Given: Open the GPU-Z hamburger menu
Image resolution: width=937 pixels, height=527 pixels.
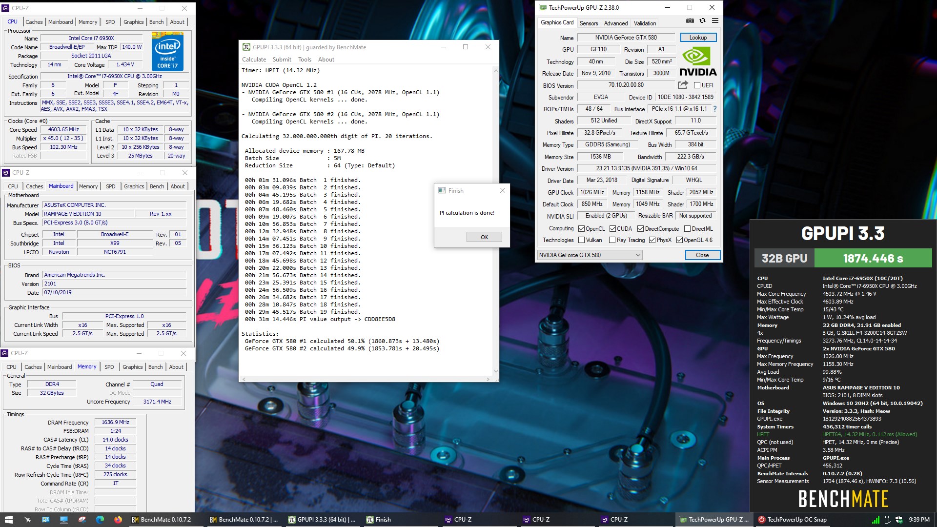Looking at the screenshot, I should [715, 21].
